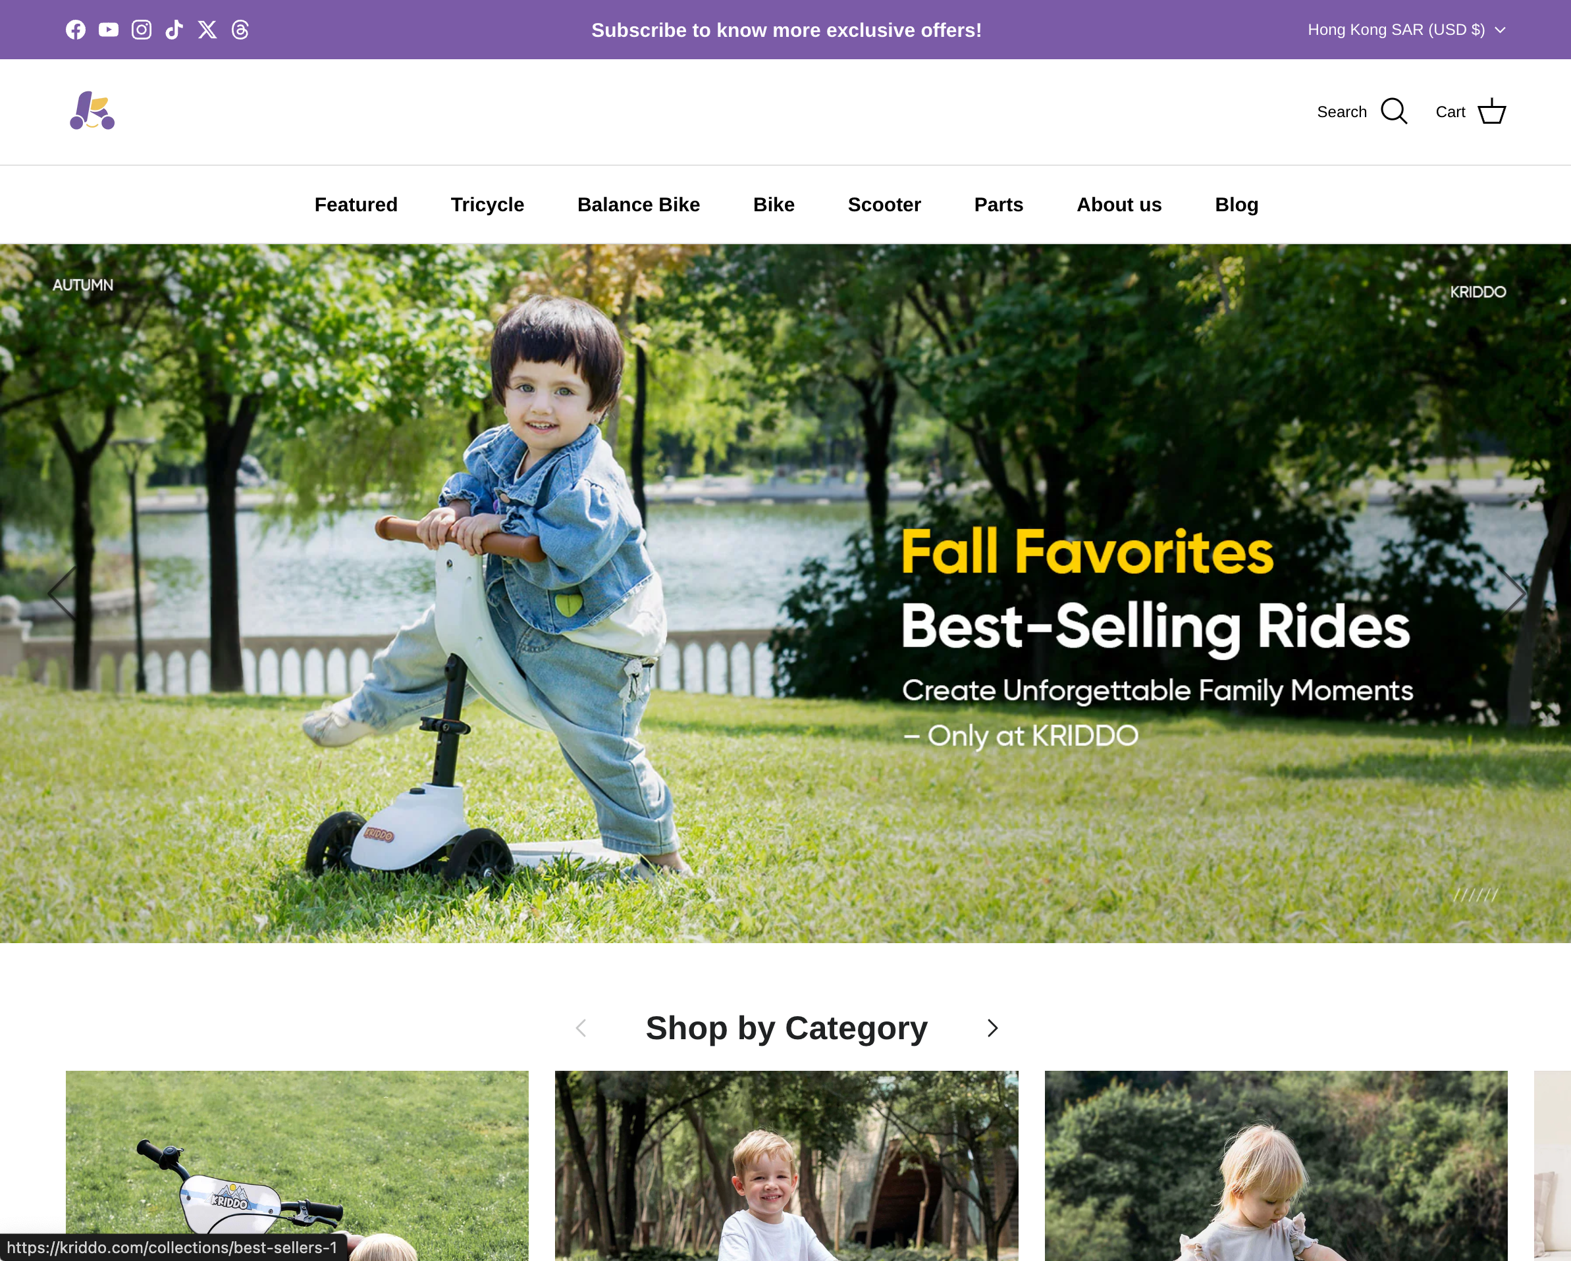This screenshot has width=1571, height=1261.
Task: Open the Fall Favorites hero banner
Action: (785, 593)
